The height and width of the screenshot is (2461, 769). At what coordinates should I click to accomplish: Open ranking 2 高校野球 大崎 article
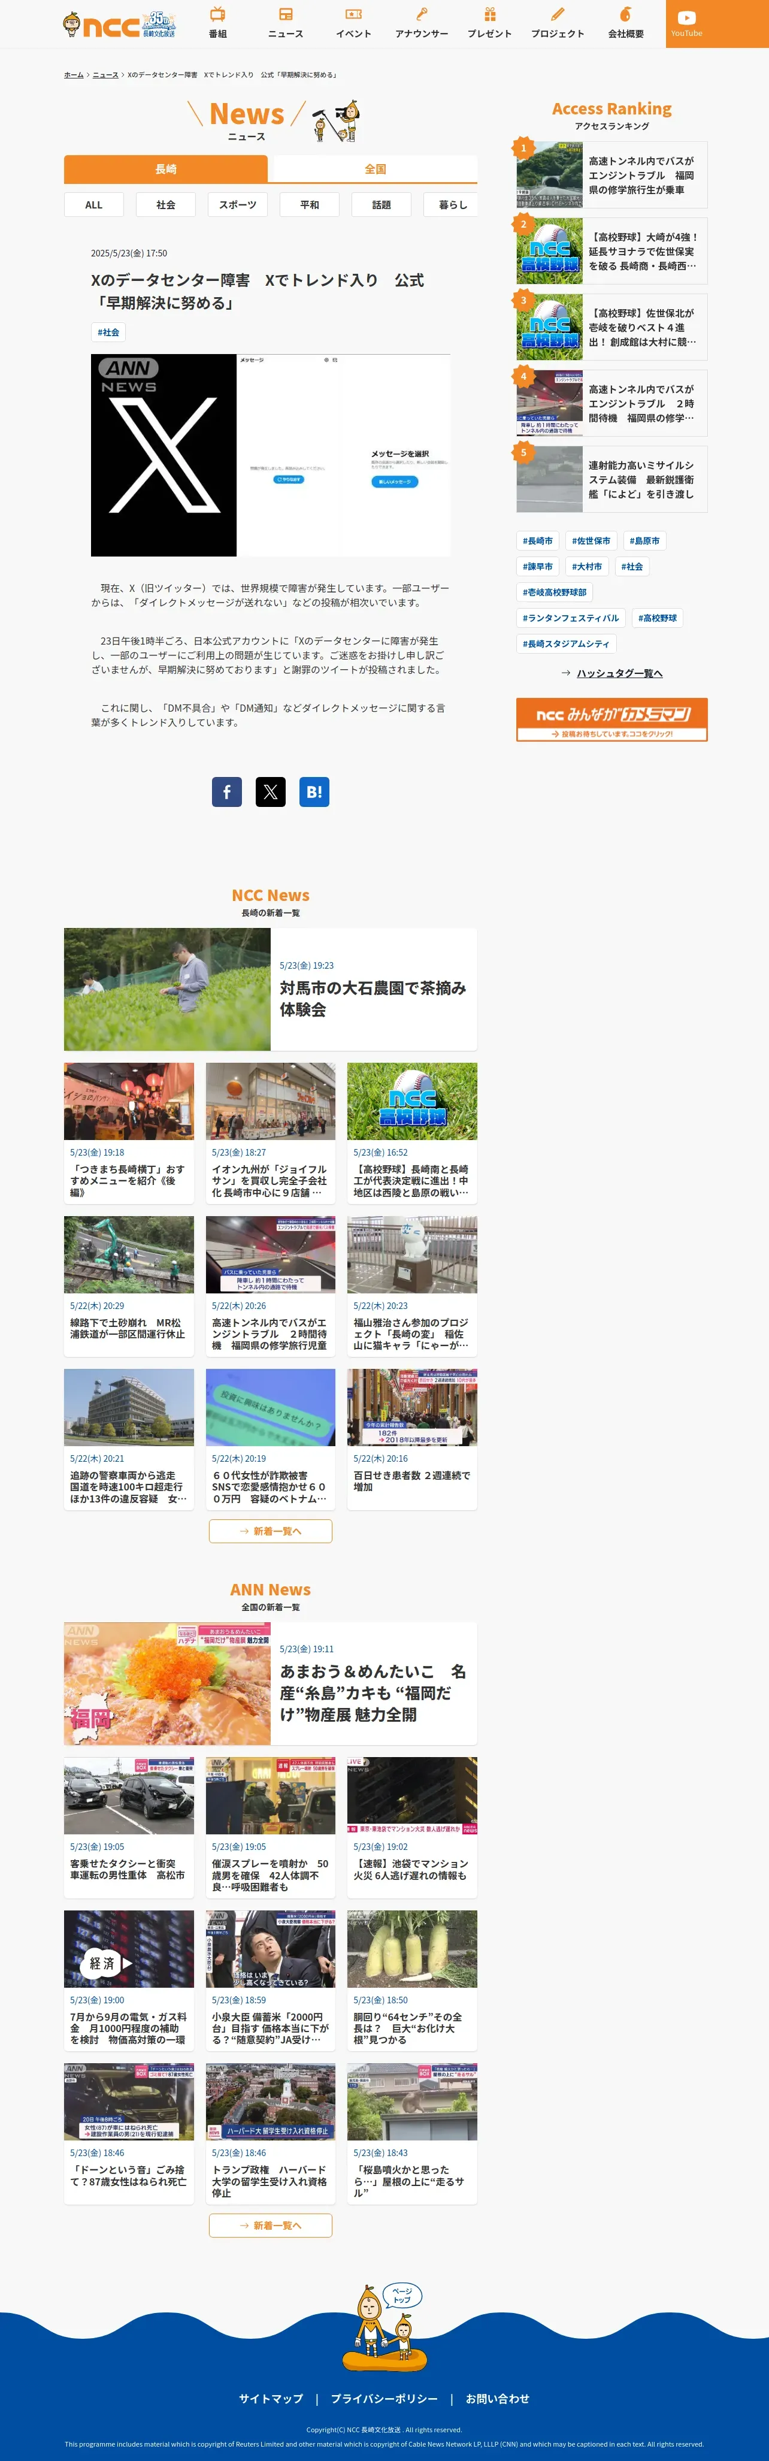pos(611,251)
